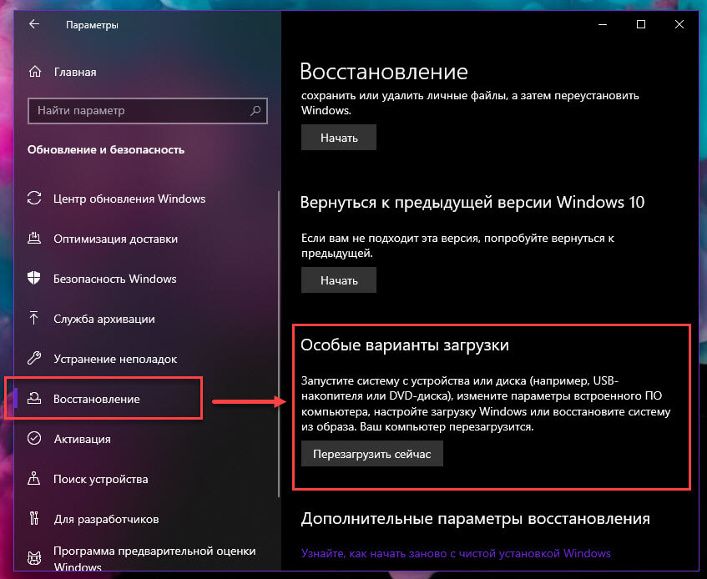Click the Центр обновления Windows sync icon

click(34, 199)
